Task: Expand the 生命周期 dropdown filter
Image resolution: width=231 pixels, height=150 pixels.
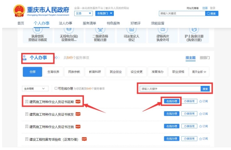Action: 35,89
